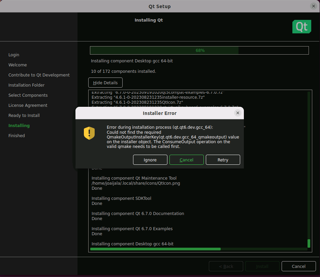Click the yellow warning shield icon

89,133
